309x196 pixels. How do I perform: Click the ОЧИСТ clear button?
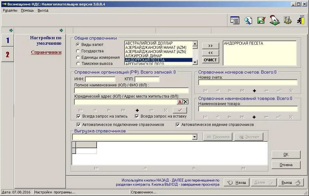211,60
